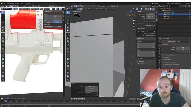Screen dimensions: 191x107
Task: Open the Output properties tab icon
Action: pyautogui.click(x=159, y=48)
